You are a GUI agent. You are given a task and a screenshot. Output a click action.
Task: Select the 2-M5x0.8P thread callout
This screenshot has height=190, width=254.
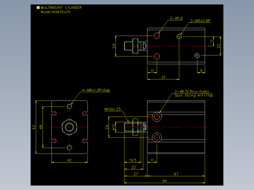(200, 21)
